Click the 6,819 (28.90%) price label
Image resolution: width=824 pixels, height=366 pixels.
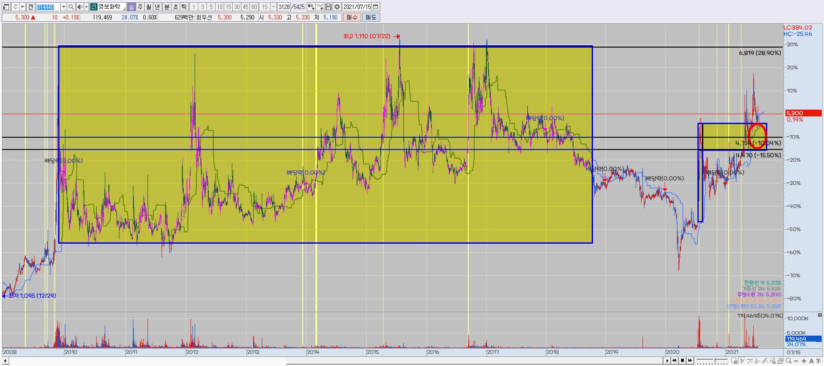click(x=760, y=53)
